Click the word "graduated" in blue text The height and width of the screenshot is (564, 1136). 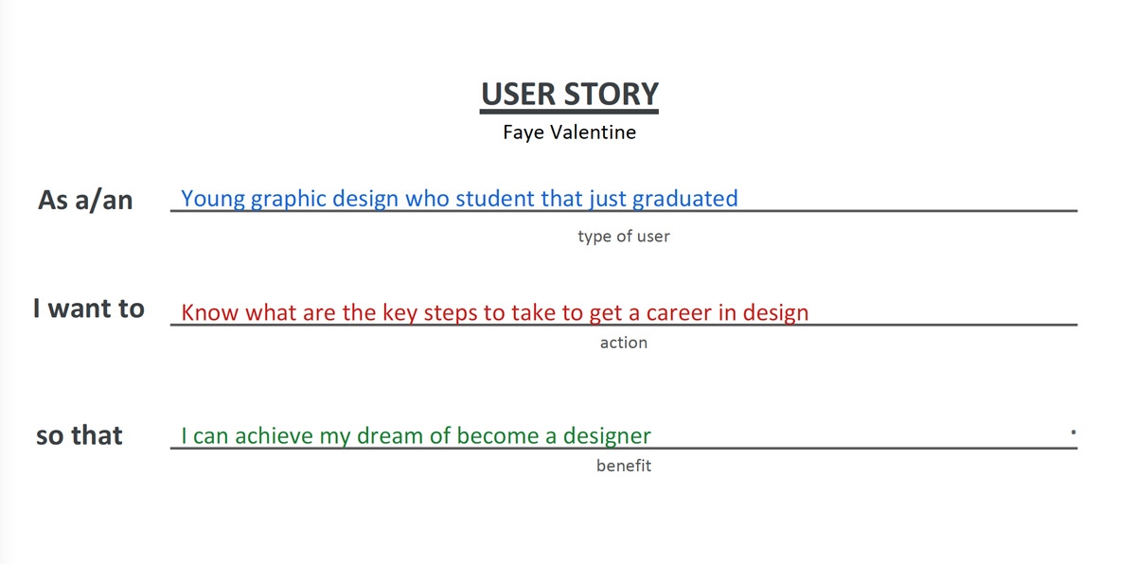point(684,199)
